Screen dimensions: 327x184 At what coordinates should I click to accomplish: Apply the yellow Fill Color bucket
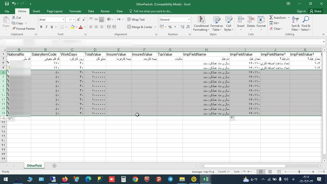tap(73, 27)
